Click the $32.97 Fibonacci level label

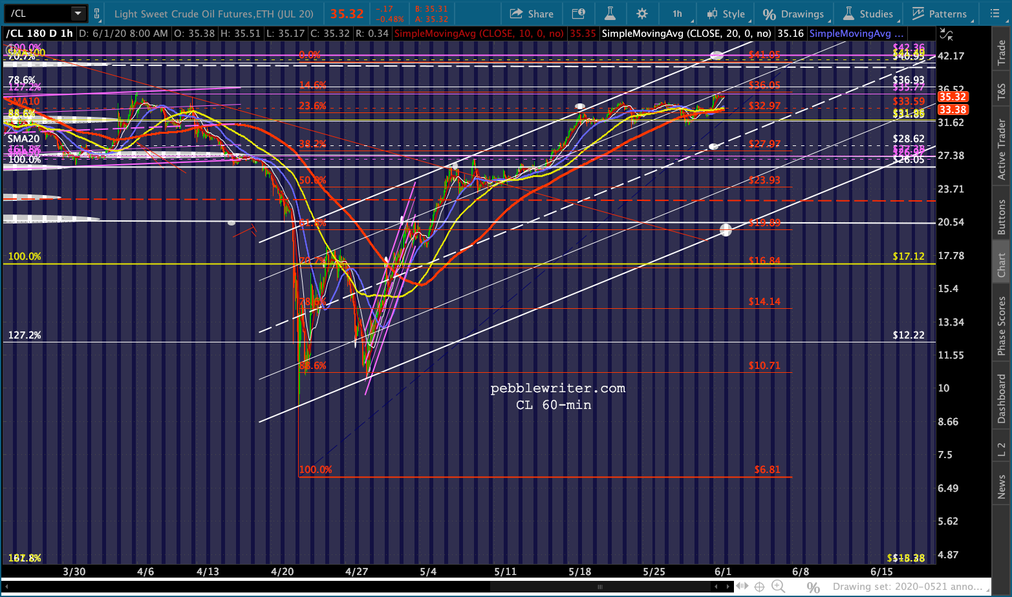click(764, 106)
